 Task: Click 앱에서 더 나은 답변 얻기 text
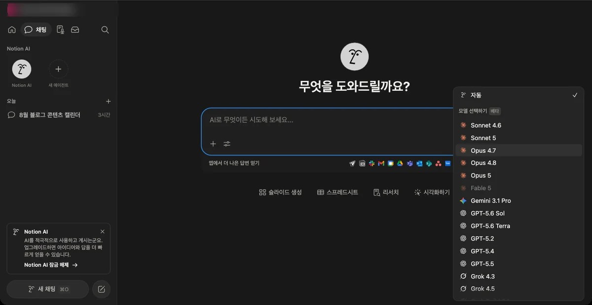[x=234, y=163]
